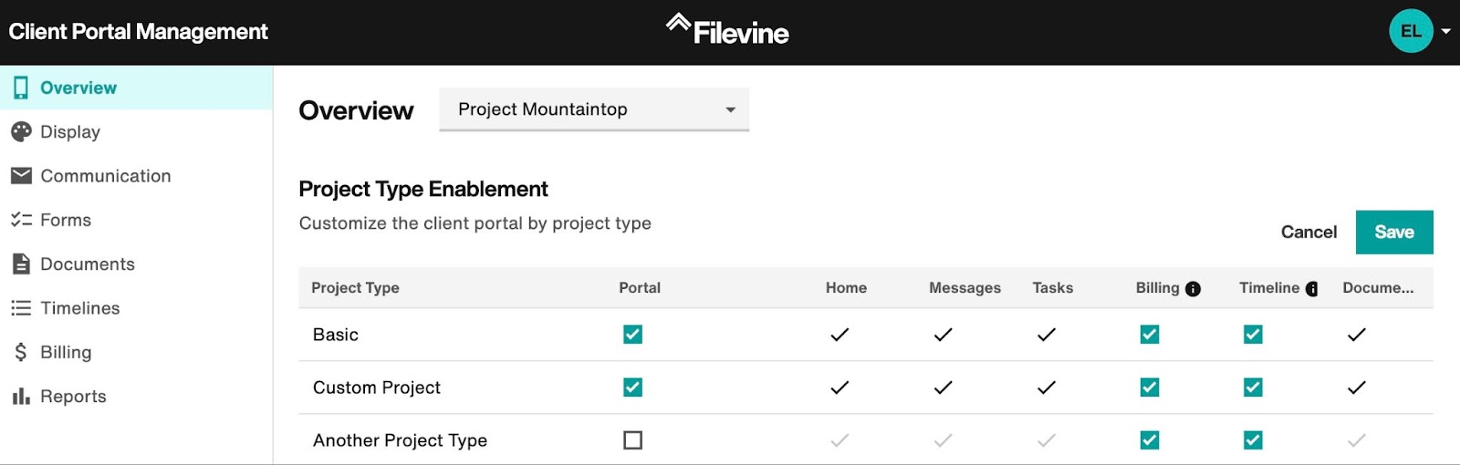1460x465 pixels.
Task: Click the EL user avatar
Action: pos(1411,31)
